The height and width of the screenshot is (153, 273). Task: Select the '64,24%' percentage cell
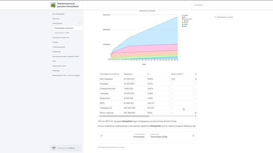(x=151, y=108)
